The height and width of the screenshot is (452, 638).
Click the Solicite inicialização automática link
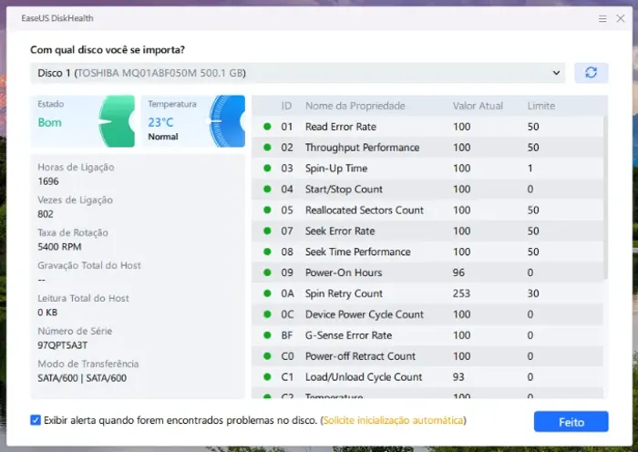pos(393,420)
